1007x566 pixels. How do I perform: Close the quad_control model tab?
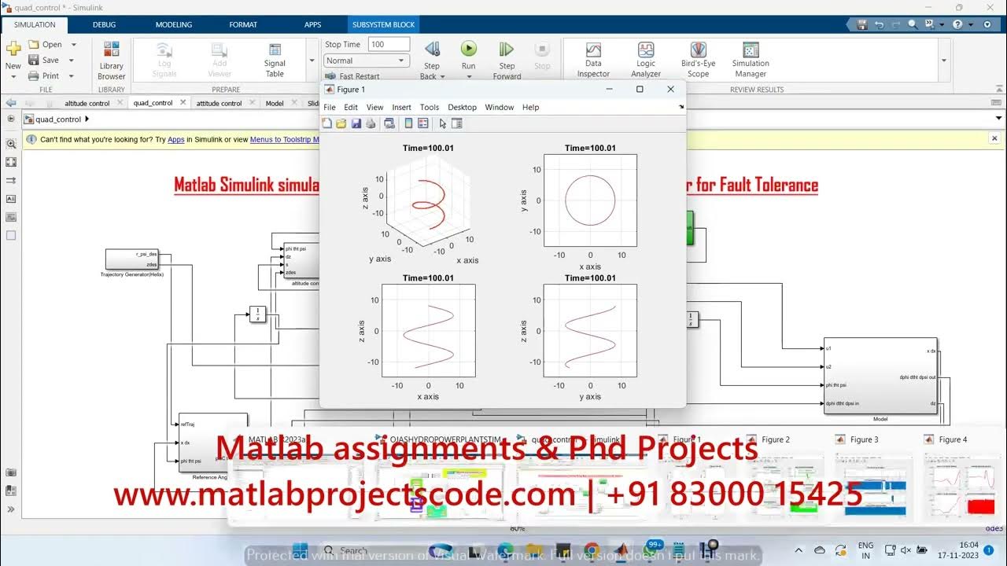pyautogui.click(x=182, y=102)
